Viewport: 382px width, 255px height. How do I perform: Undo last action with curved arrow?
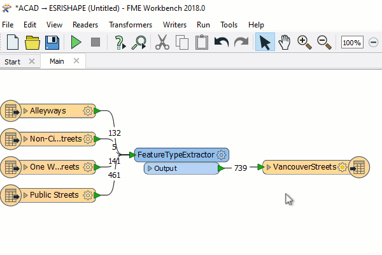(x=222, y=42)
